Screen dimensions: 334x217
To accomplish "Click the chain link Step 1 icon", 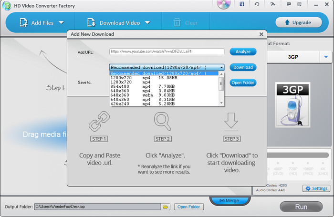I will coord(99,121).
